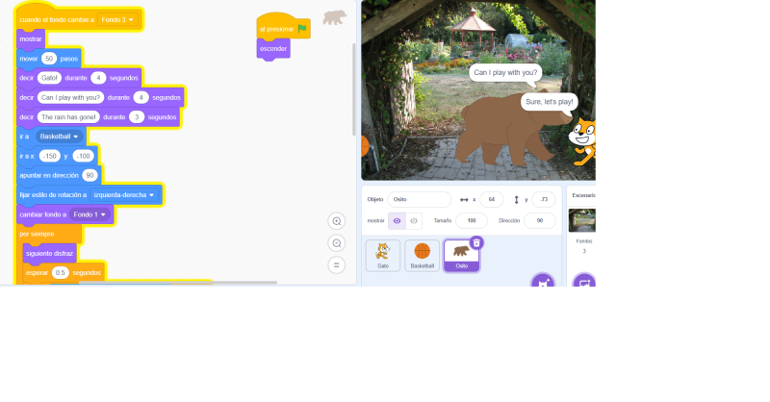The width and height of the screenshot is (770, 402).
Task: Click the zoom out magnifier icon
Action: tap(336, 243)
